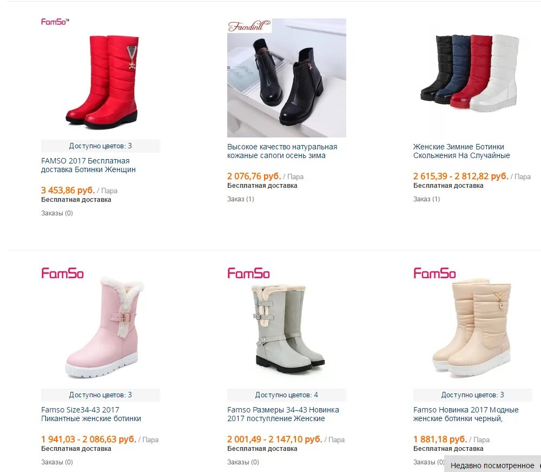The image size is (541, 472).
Task: Open 'Женские Зимние Ботинки Скольжения' product link
Action: point(461,151)
